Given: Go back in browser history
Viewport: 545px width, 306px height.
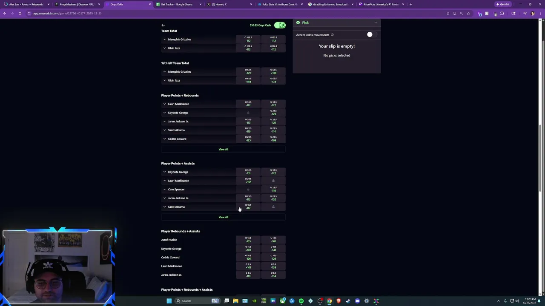Looking at the screenshot, I should coord(5,13).
